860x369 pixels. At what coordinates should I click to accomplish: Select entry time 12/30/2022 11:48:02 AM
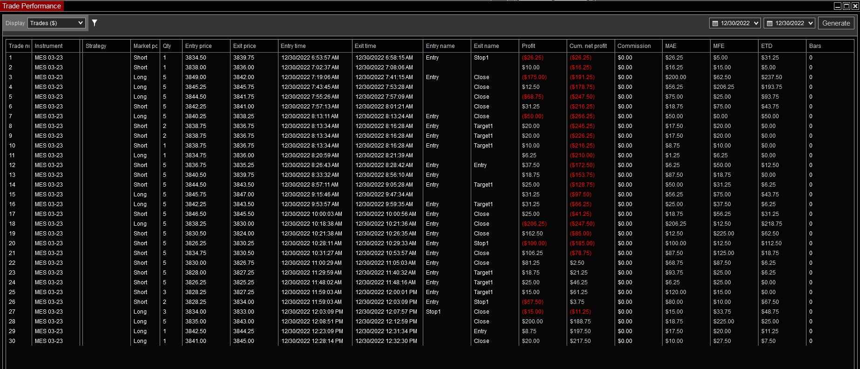(311, 282)
